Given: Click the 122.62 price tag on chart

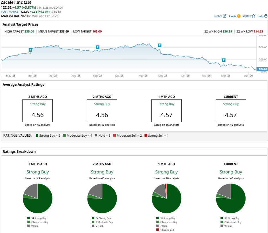Looking at the screenshot, I should (262, 69).
